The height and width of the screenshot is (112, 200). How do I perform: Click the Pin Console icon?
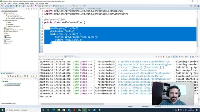point(179,57)
